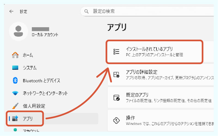Open アプリの詳細設定 from its title text
Screen dimensions: 218x136
point(142,72)
